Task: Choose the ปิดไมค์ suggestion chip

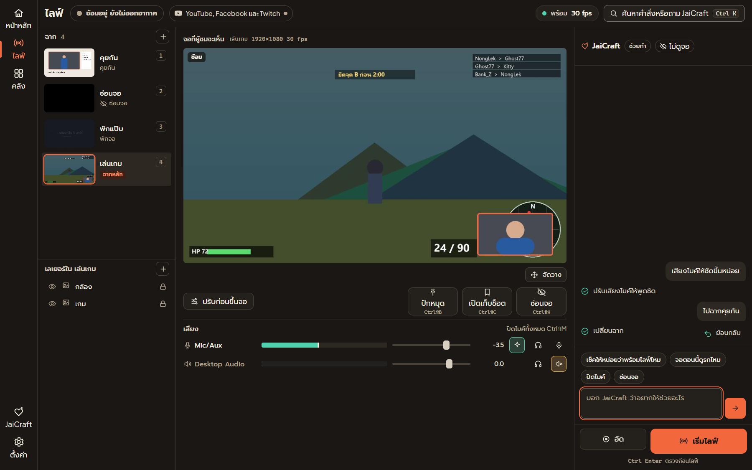Action: click(595, 377)
